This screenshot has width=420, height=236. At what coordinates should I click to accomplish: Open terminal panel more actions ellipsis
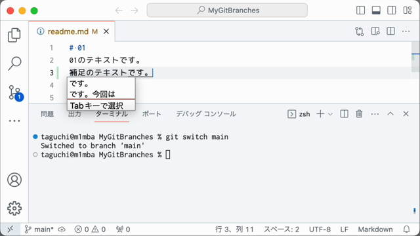[x=375, y=114]
